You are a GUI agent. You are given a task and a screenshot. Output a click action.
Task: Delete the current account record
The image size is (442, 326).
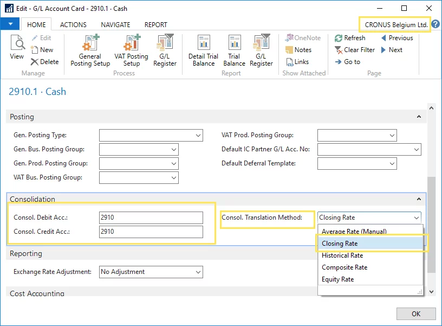tap(44, 62)
